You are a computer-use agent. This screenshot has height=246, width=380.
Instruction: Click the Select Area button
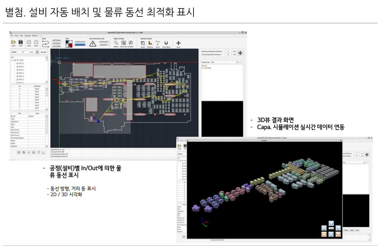80,45
